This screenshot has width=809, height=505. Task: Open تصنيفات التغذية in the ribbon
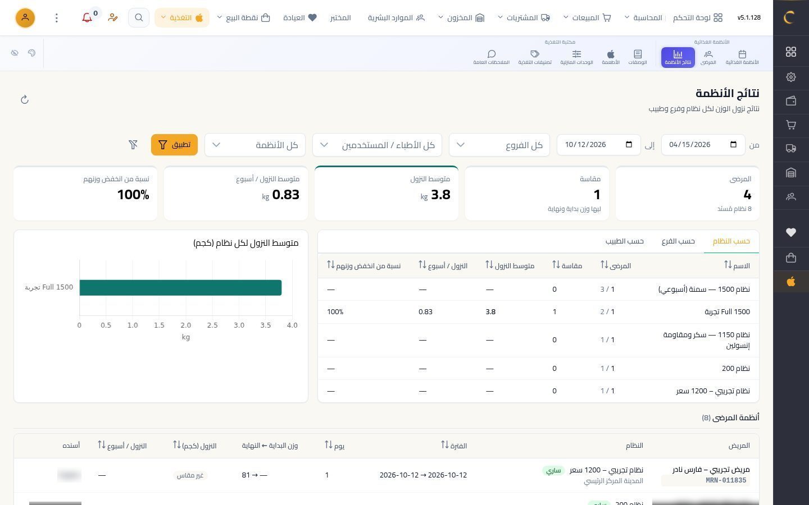coord(535,57)
